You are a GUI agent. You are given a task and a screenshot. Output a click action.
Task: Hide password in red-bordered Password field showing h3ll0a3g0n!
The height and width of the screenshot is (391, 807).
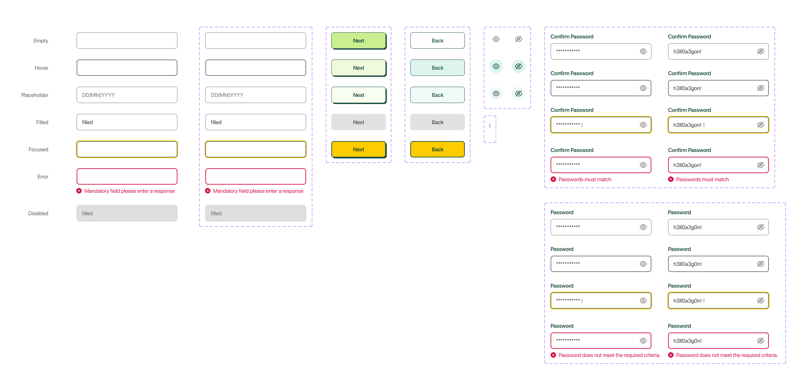[x=760, y=341]
